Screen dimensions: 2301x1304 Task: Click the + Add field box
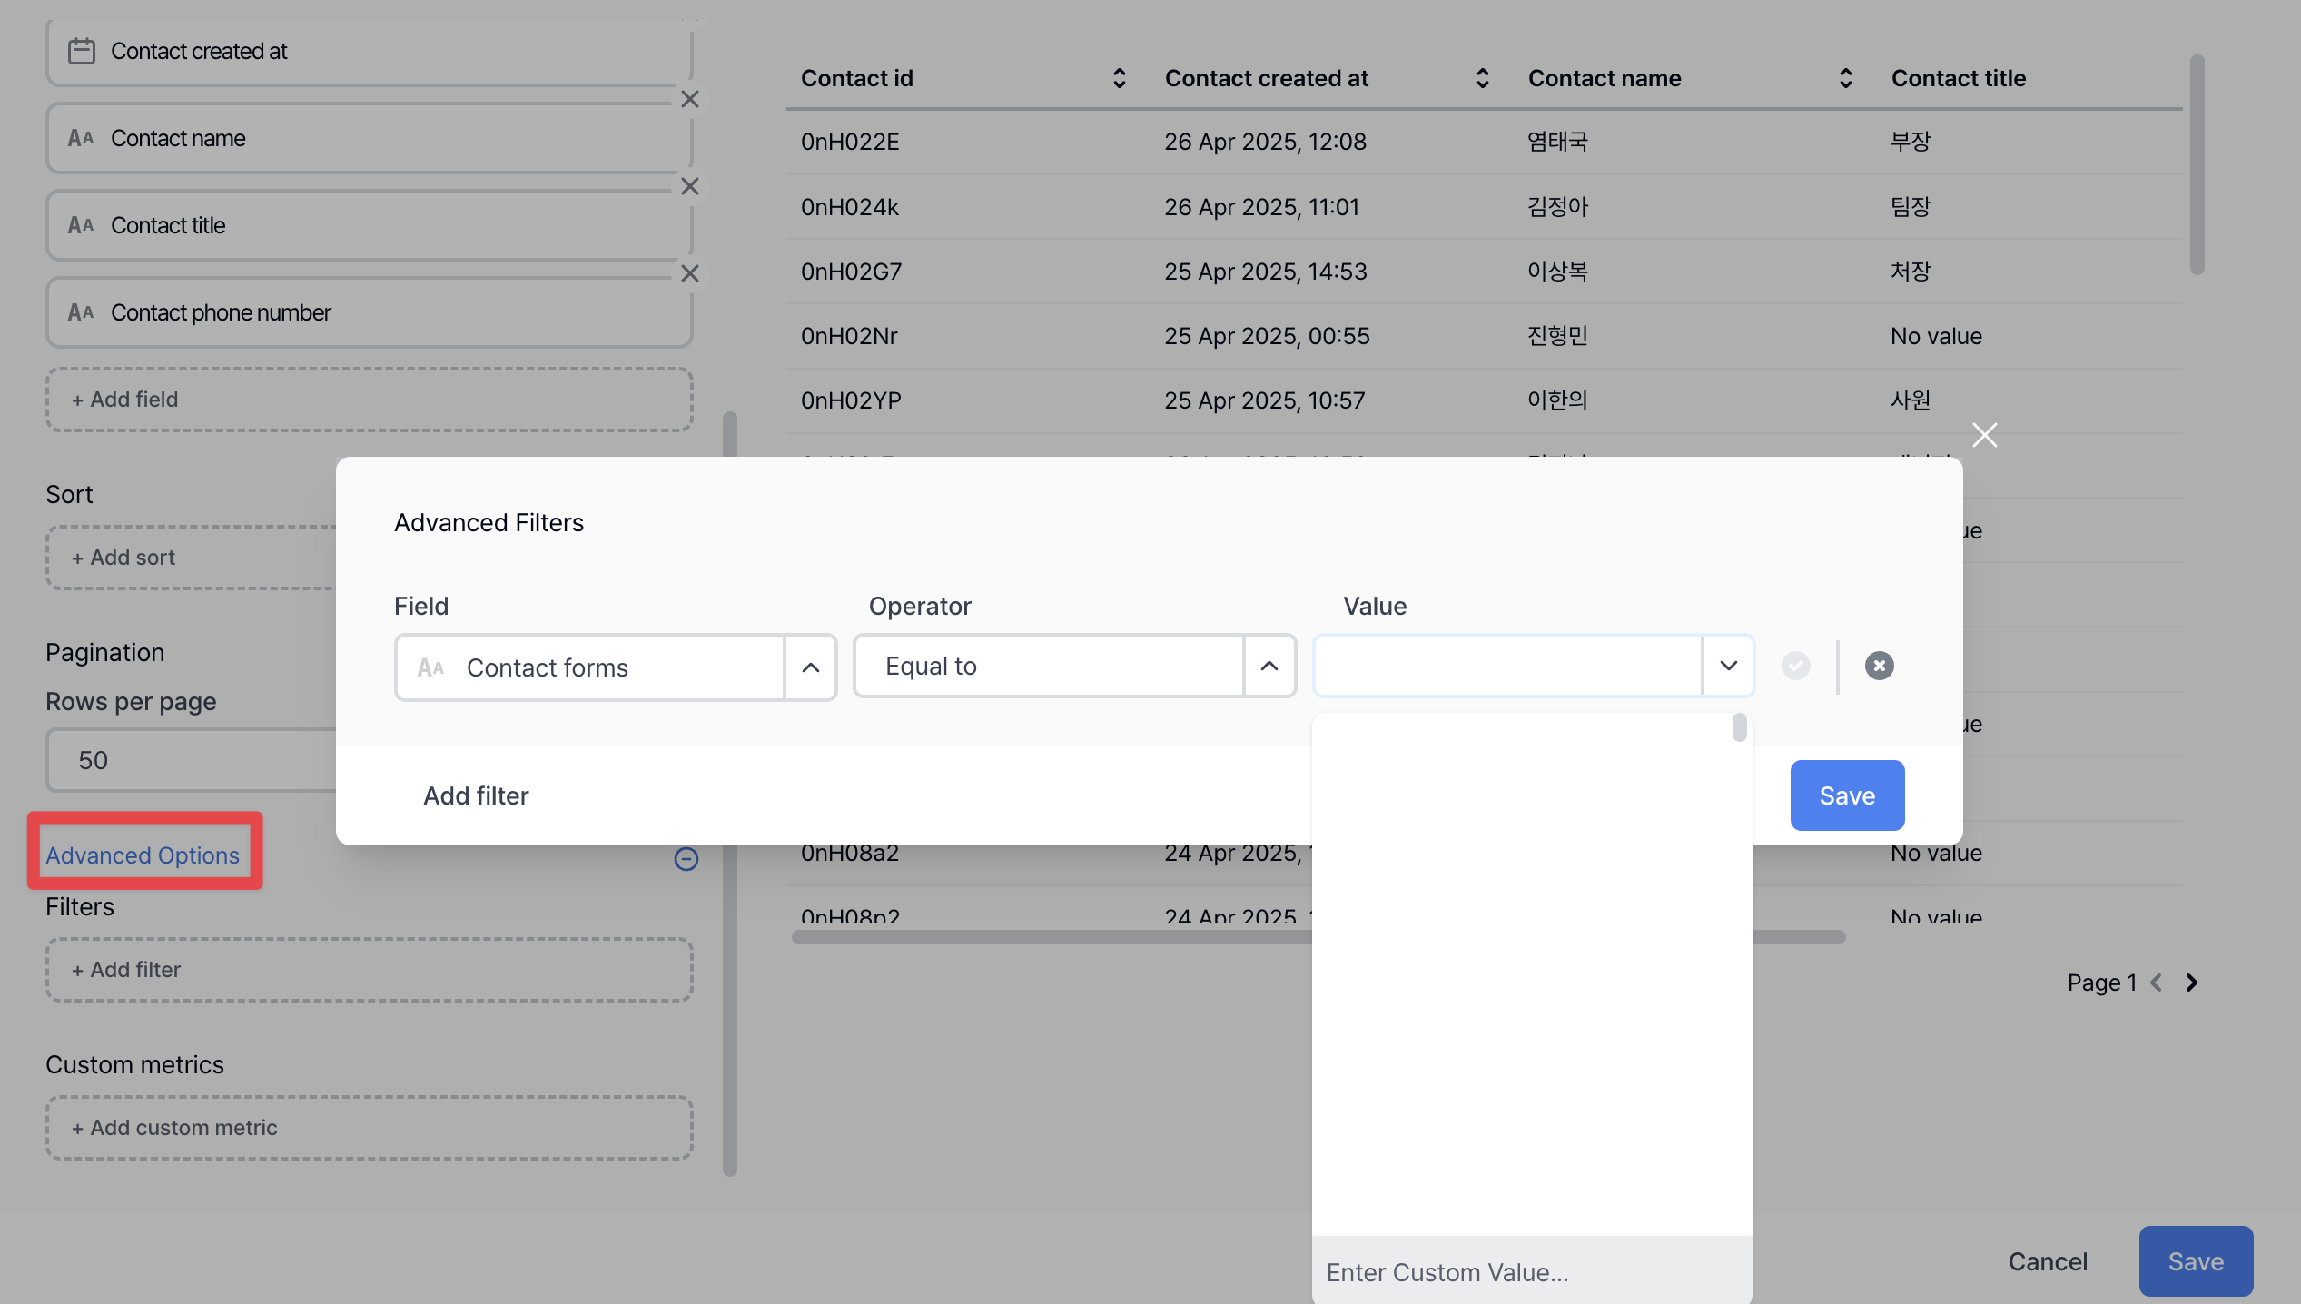click(x=369, y=400)
